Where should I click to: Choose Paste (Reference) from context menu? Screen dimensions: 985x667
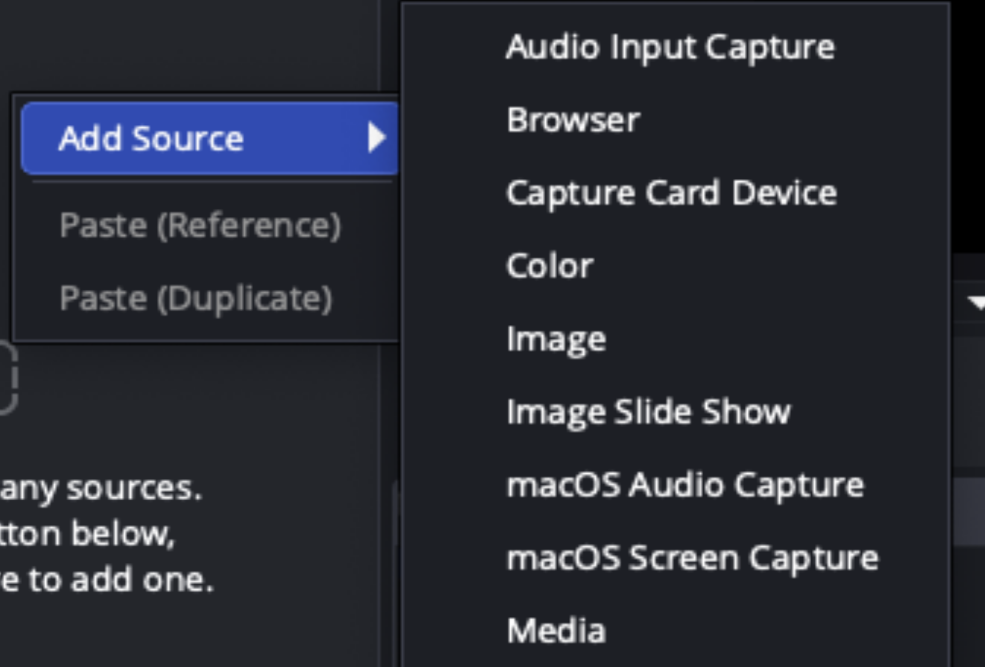coord(200,226)
